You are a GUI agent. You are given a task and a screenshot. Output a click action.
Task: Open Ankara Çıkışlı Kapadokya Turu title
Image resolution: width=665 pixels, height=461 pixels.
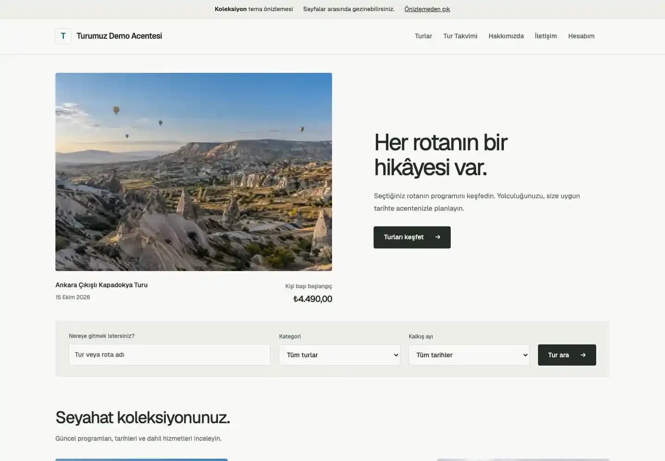click(x=102, y=285)
